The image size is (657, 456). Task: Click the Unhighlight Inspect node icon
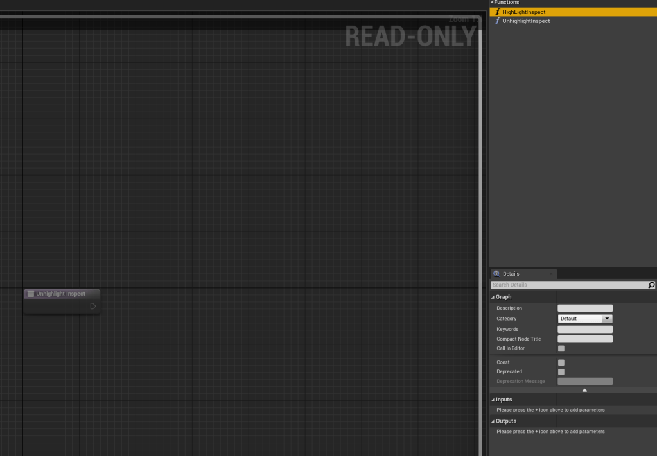coord(30,294)
